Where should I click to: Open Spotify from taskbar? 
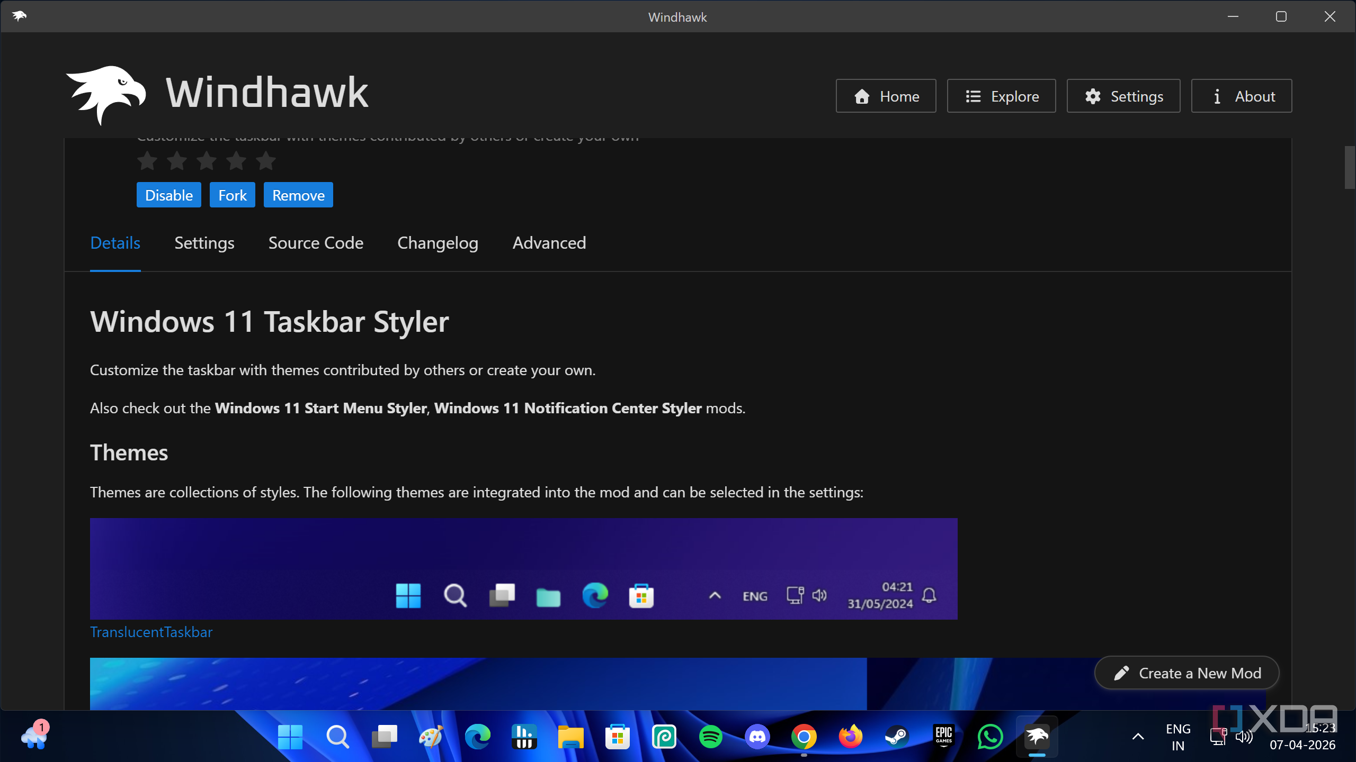[x=710, y=737]
